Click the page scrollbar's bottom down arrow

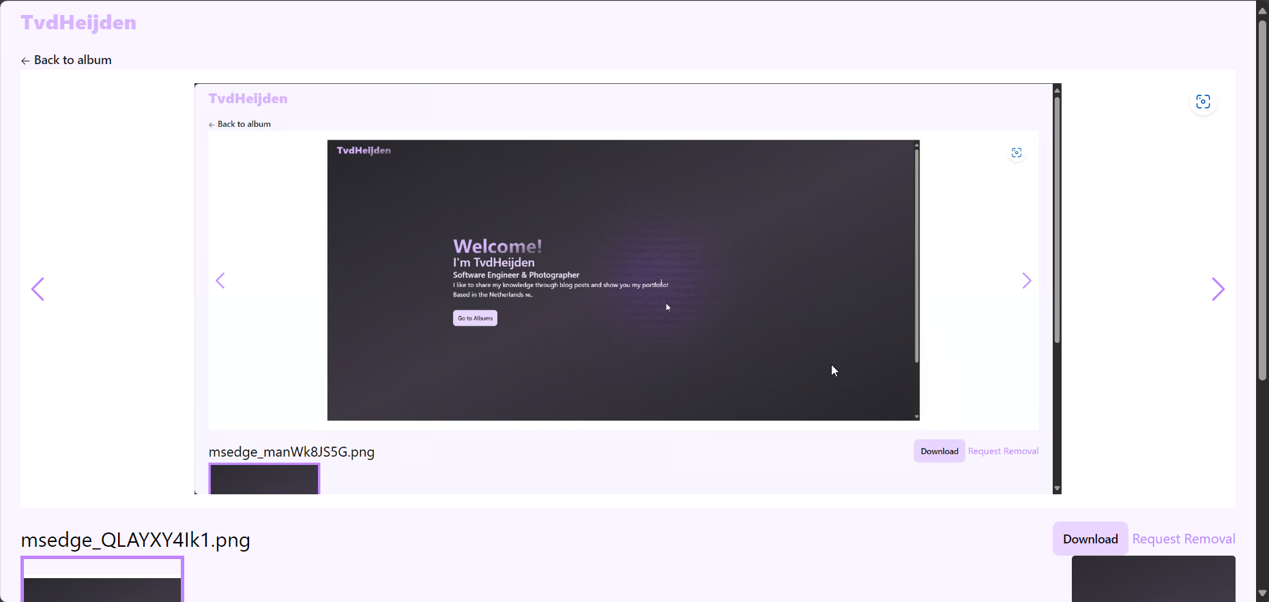coord(1262,593)
